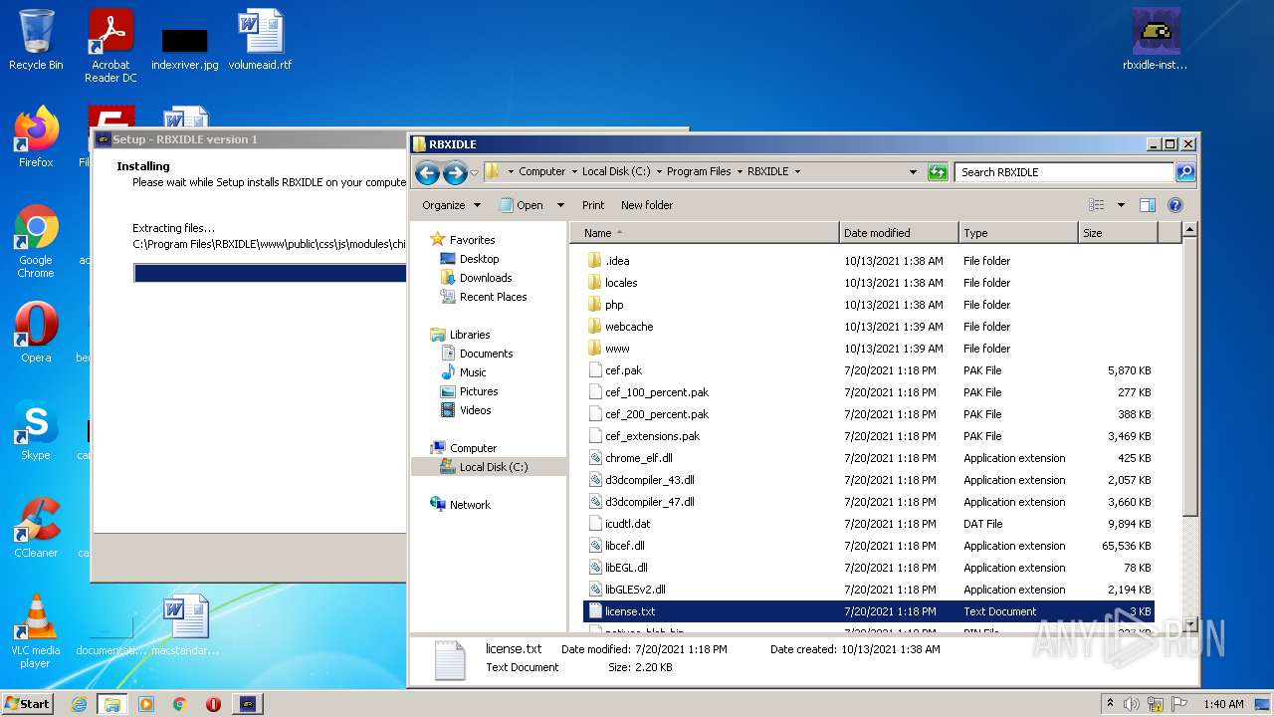The width and height of the screenshot is (1274, 717).
Task: Open Chrome from the taskbar
Action: click(x=180, y=704)
